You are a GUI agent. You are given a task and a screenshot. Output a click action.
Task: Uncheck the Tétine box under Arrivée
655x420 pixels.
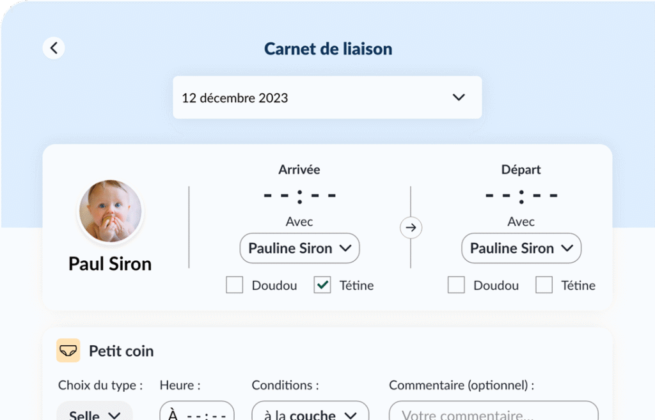click(x=322, y=284)
